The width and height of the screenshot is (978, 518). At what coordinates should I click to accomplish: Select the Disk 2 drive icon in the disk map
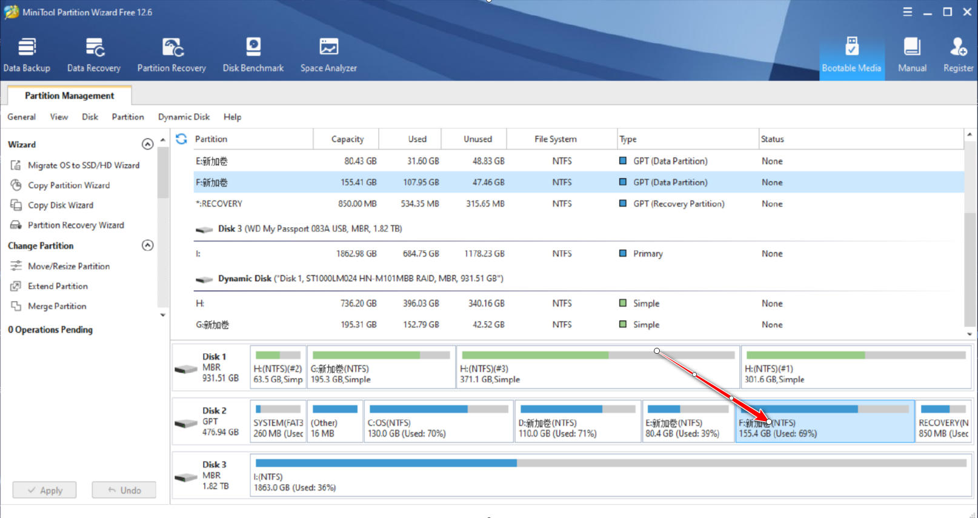pyautogui.click(x=186, y=423)
